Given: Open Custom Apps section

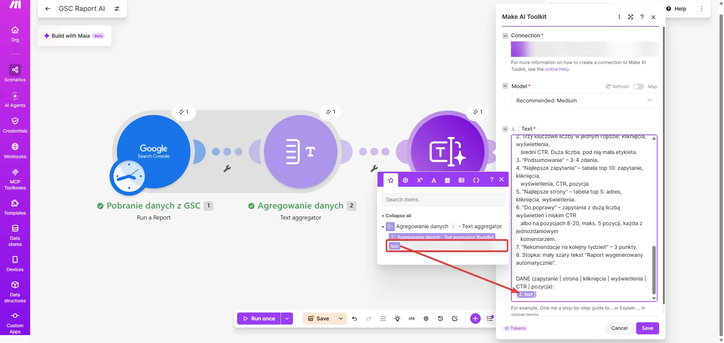Looking at the screenshot, I should pyautogui.click(x=15, y=323).
